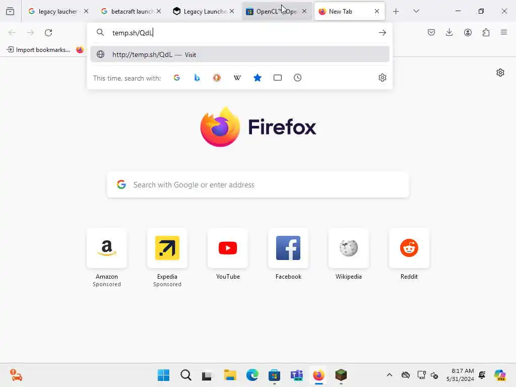516x387 pixels.
Task: Click the go arrow in address bar
Action: [x=382, y=33]
